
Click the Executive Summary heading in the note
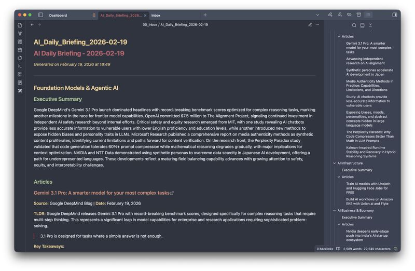(58, 99)
